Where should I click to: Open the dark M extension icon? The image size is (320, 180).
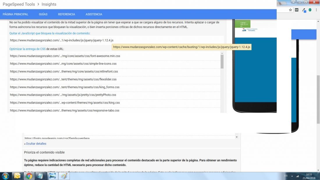click(297, 10)
